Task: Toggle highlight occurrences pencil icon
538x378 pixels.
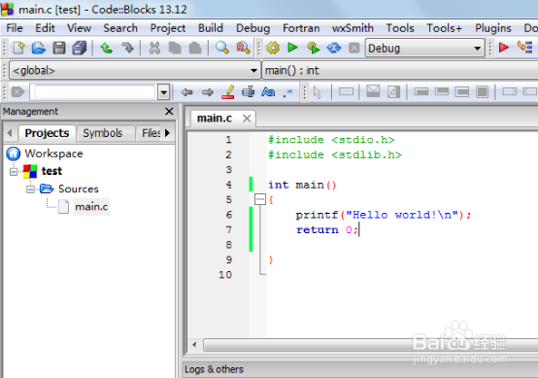Action: (x=228, y=92)
